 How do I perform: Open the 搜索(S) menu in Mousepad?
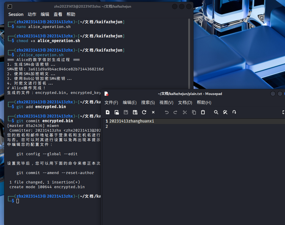(x=148, y=102)
